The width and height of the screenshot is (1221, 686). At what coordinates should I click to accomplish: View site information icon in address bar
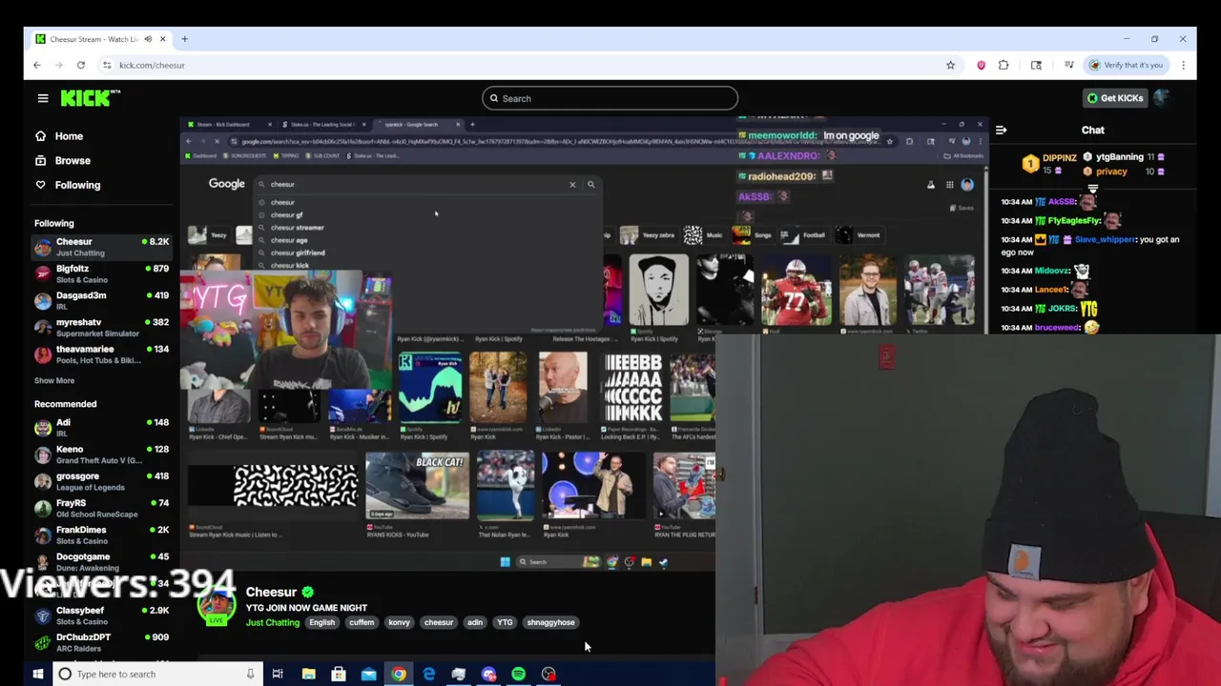(107, 65)
